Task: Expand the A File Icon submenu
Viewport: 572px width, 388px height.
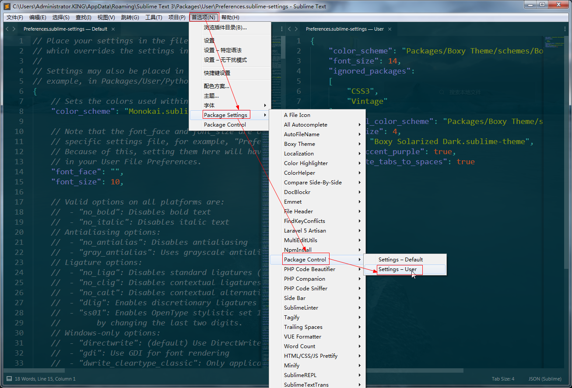Action: (316, 115)
